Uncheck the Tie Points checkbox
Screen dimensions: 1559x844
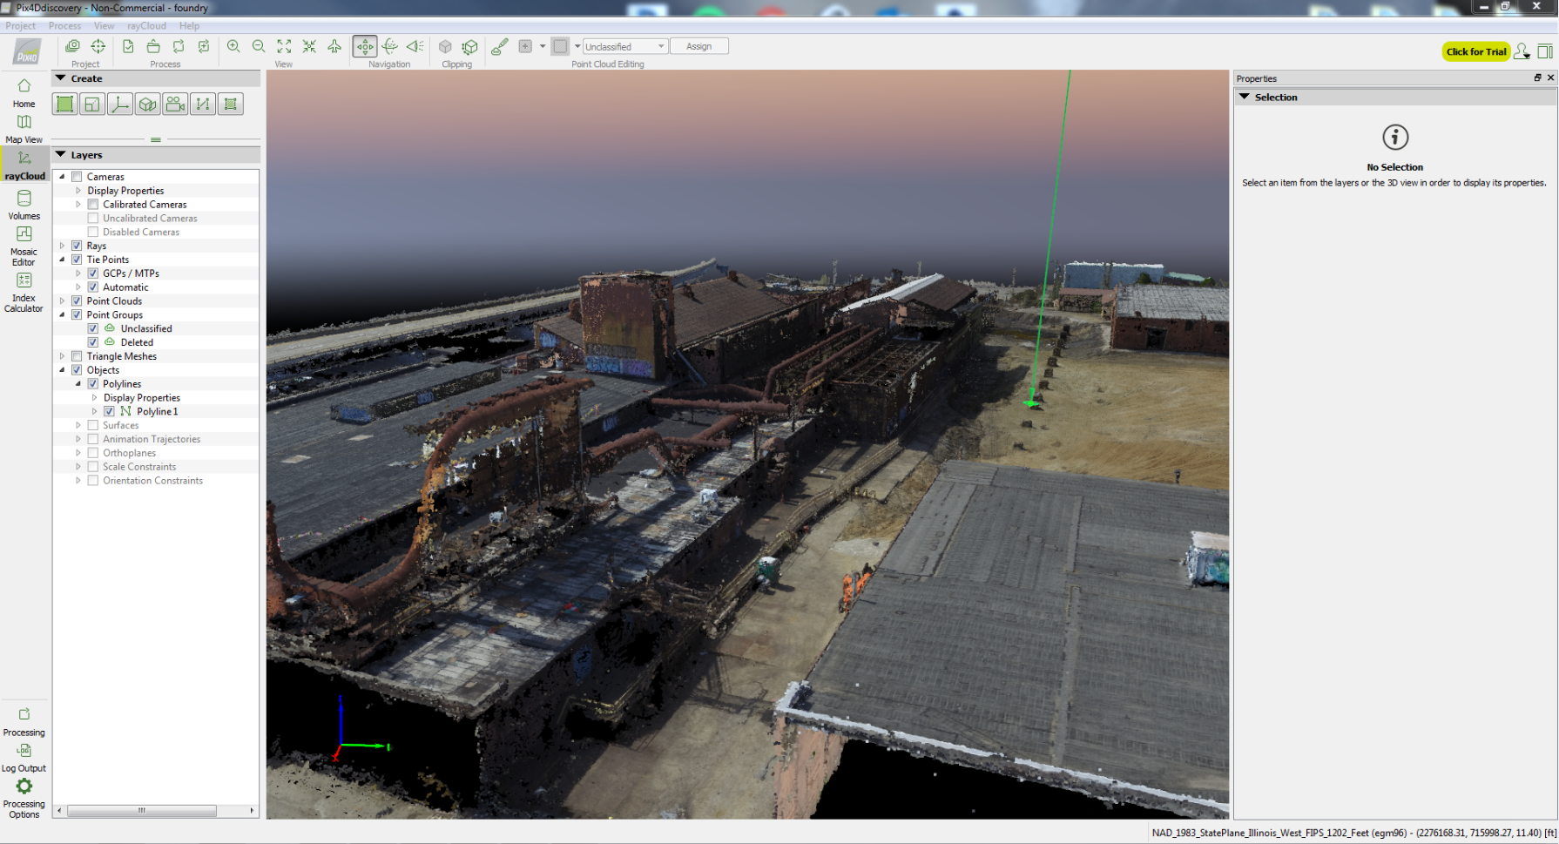77,260
